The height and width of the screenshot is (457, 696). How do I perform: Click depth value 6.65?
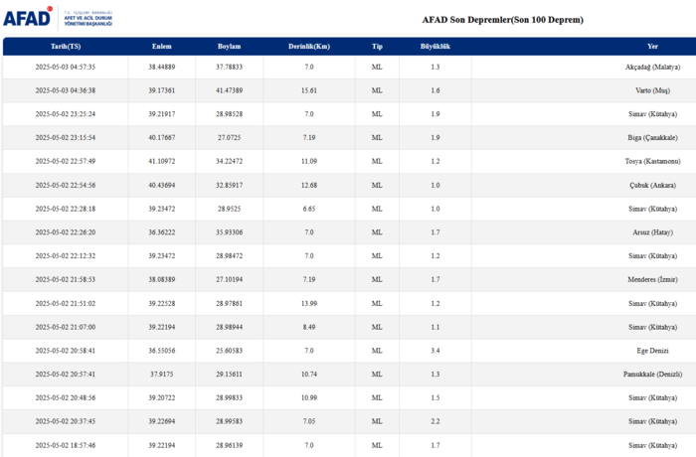309,209
